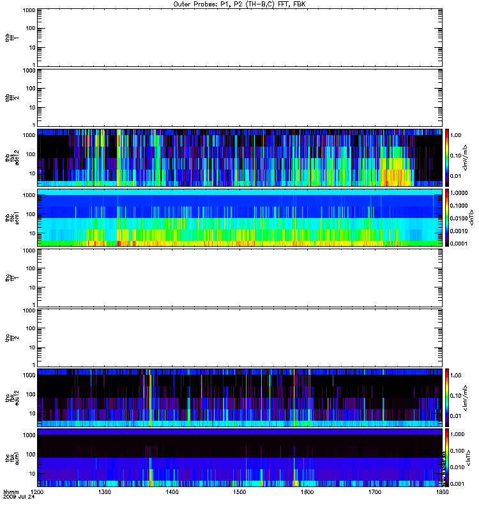Click the '0.0100' value on thb scm1 color bar

click(459, 218)
